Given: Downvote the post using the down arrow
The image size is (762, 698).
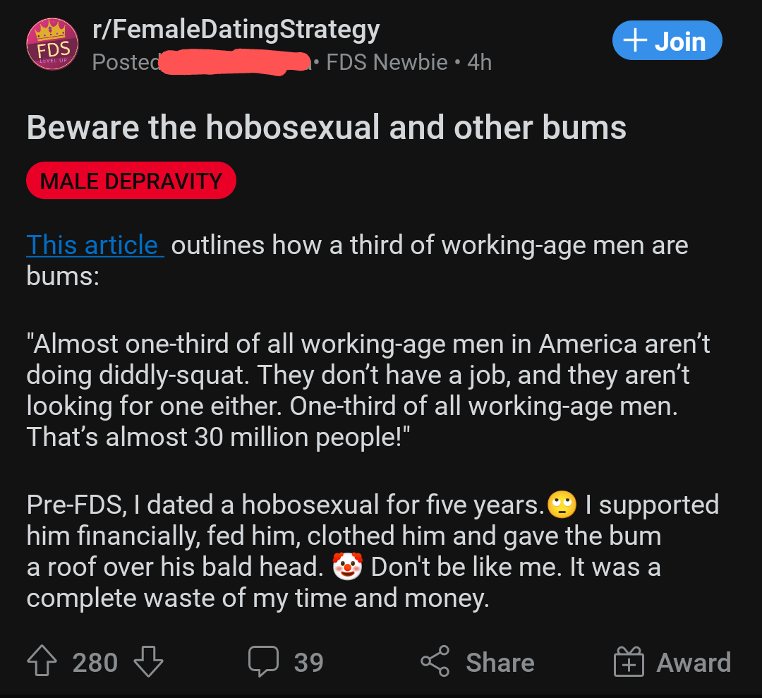Looking at the screenshot, I should [147, 662].
